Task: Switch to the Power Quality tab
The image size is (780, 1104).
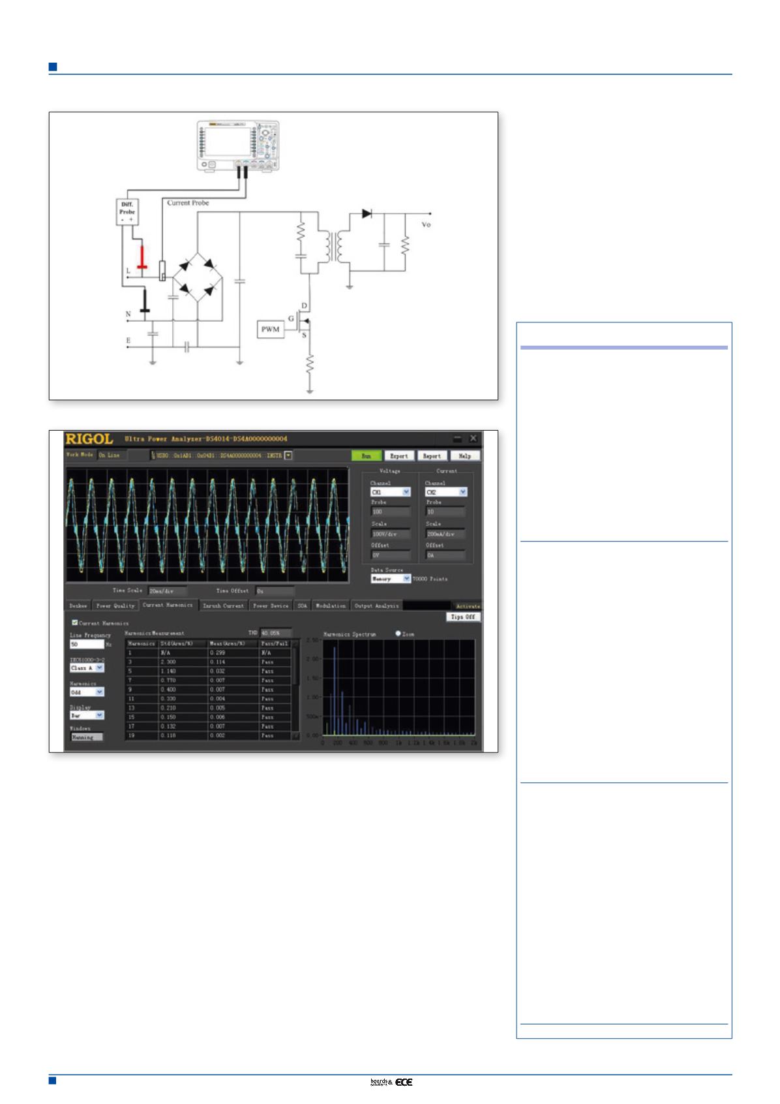Action: click(115, 606)
